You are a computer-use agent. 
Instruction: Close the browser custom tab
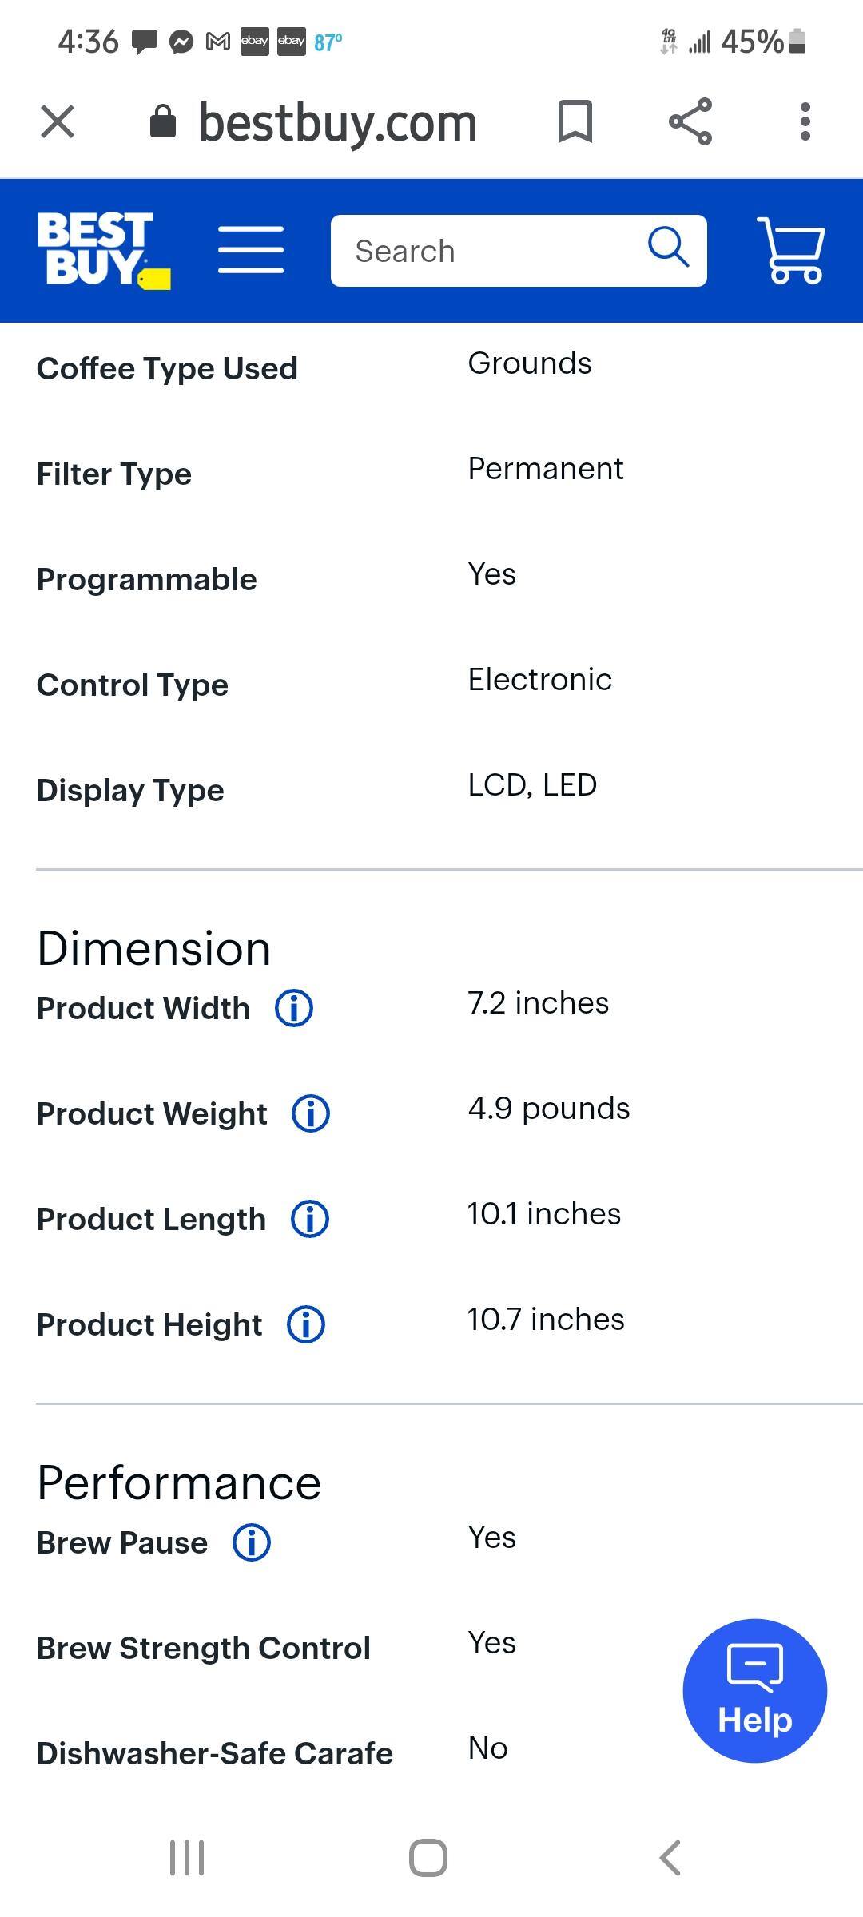[x=58, y=122]
